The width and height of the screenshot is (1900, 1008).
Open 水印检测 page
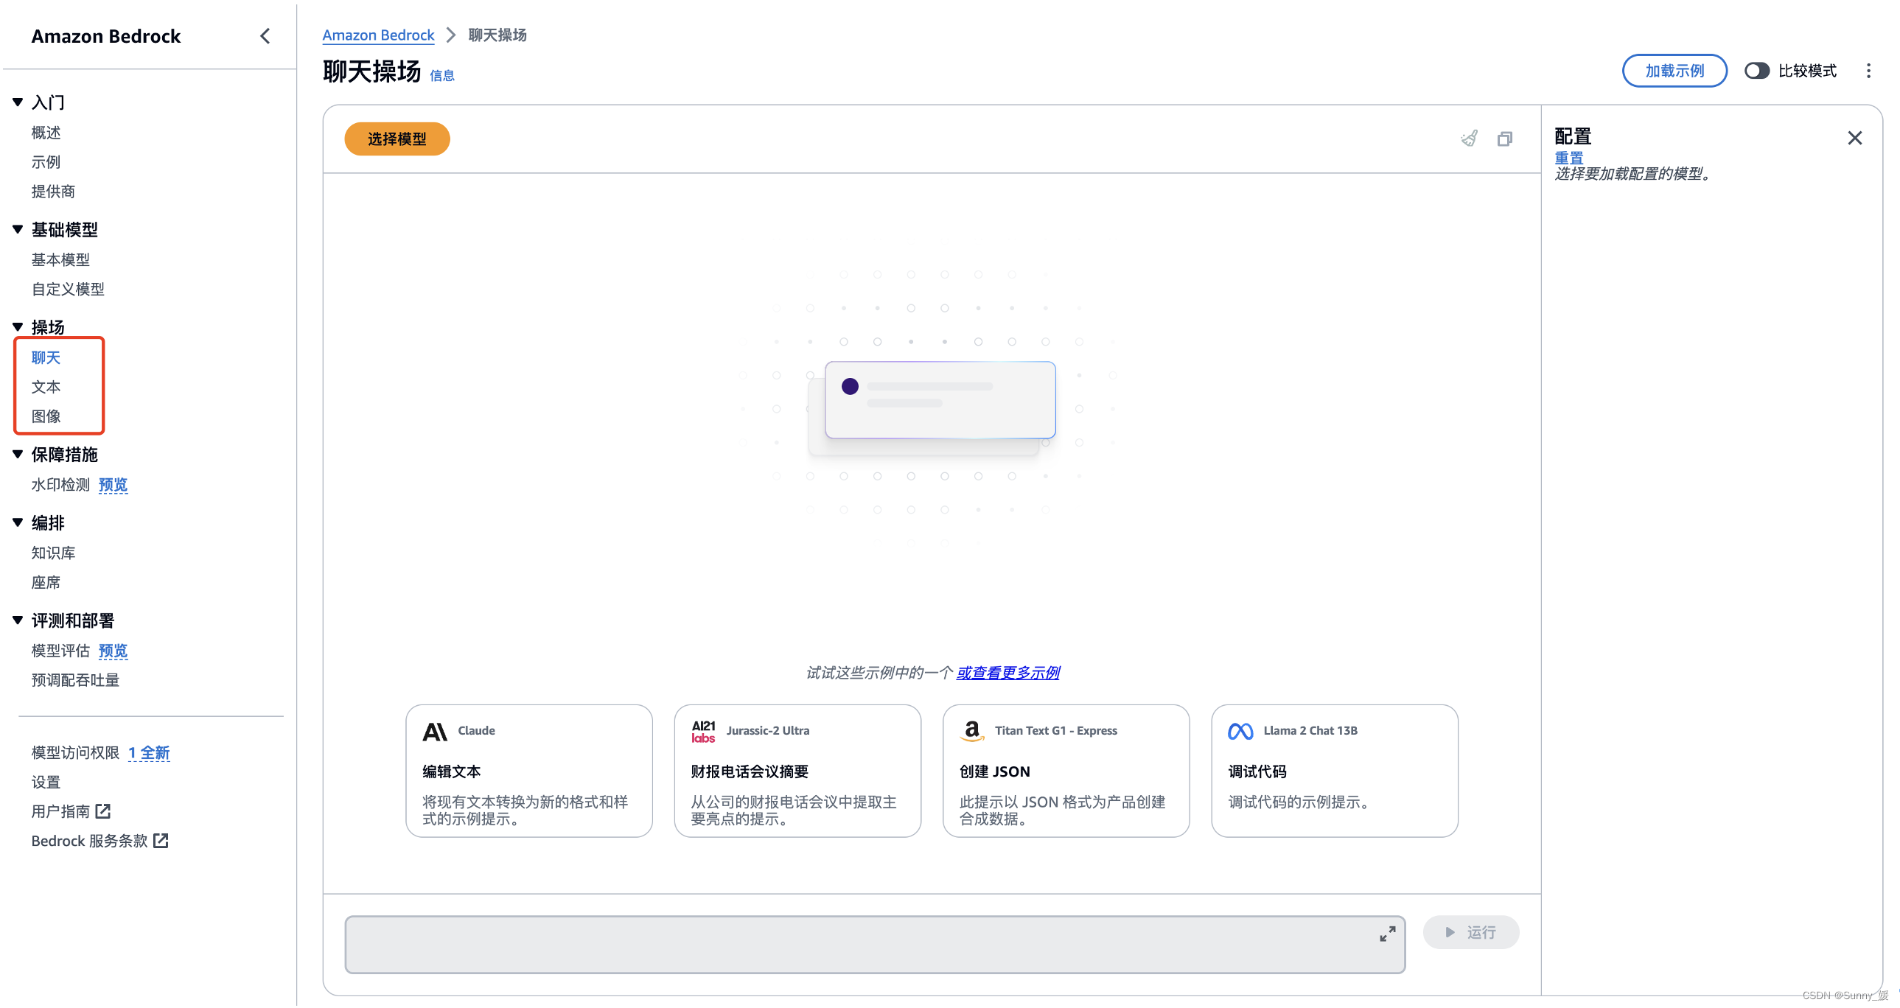point(60,484)
